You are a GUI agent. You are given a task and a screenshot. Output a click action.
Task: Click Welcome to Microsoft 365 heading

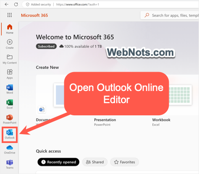tap(75, 37)
